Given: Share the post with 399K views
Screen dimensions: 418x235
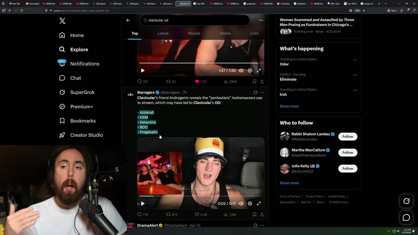Looking at the screenshot, I should coord(262,82).
